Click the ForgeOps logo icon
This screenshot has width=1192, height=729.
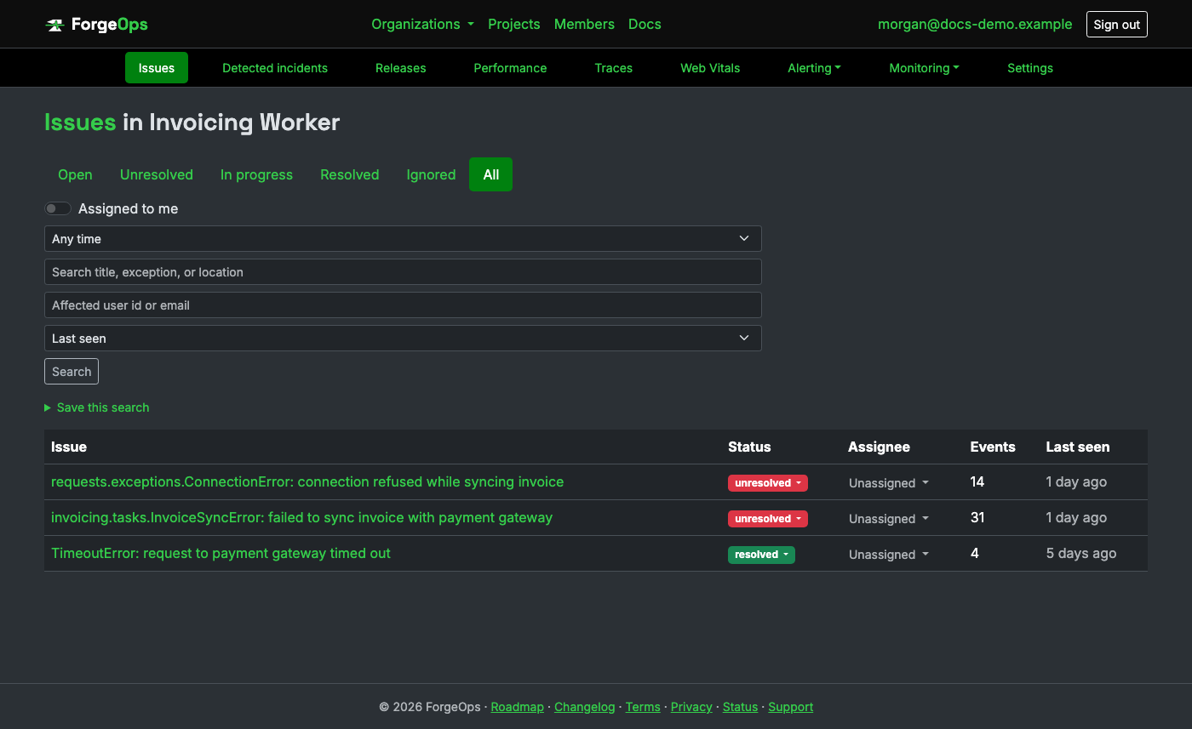54,25
